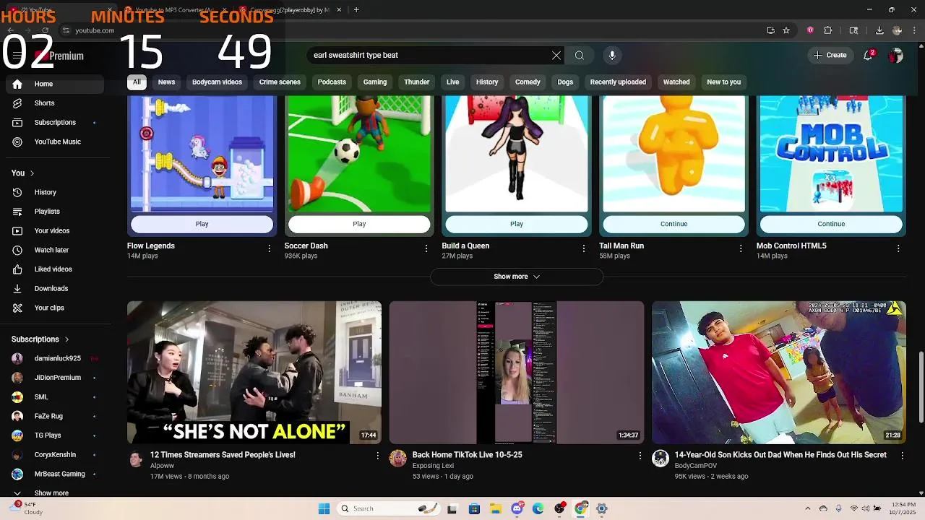Screen dimensions: 925x520
Task: Select the News filter chip
Action: click(x=166, y=82)
